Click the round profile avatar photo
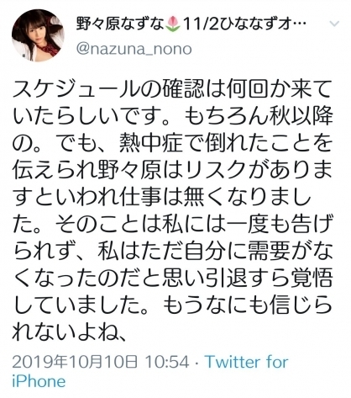This screenshot has width=351, height=398. point(38,35)
